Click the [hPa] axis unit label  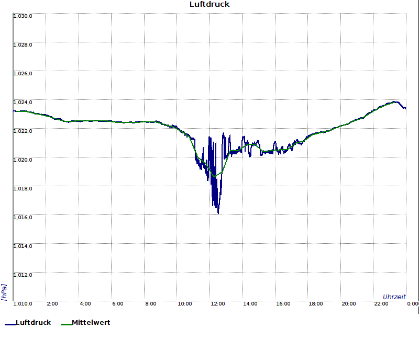[x=4, y=292]
